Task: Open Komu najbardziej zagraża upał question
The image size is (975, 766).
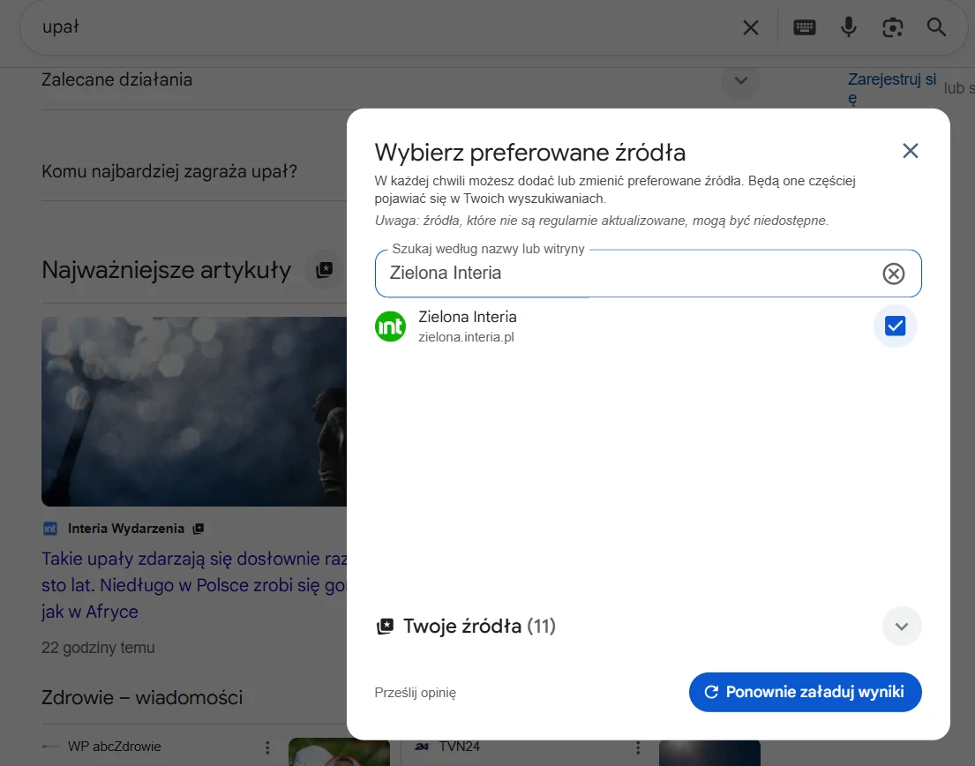Action: (x=169, y=171)
